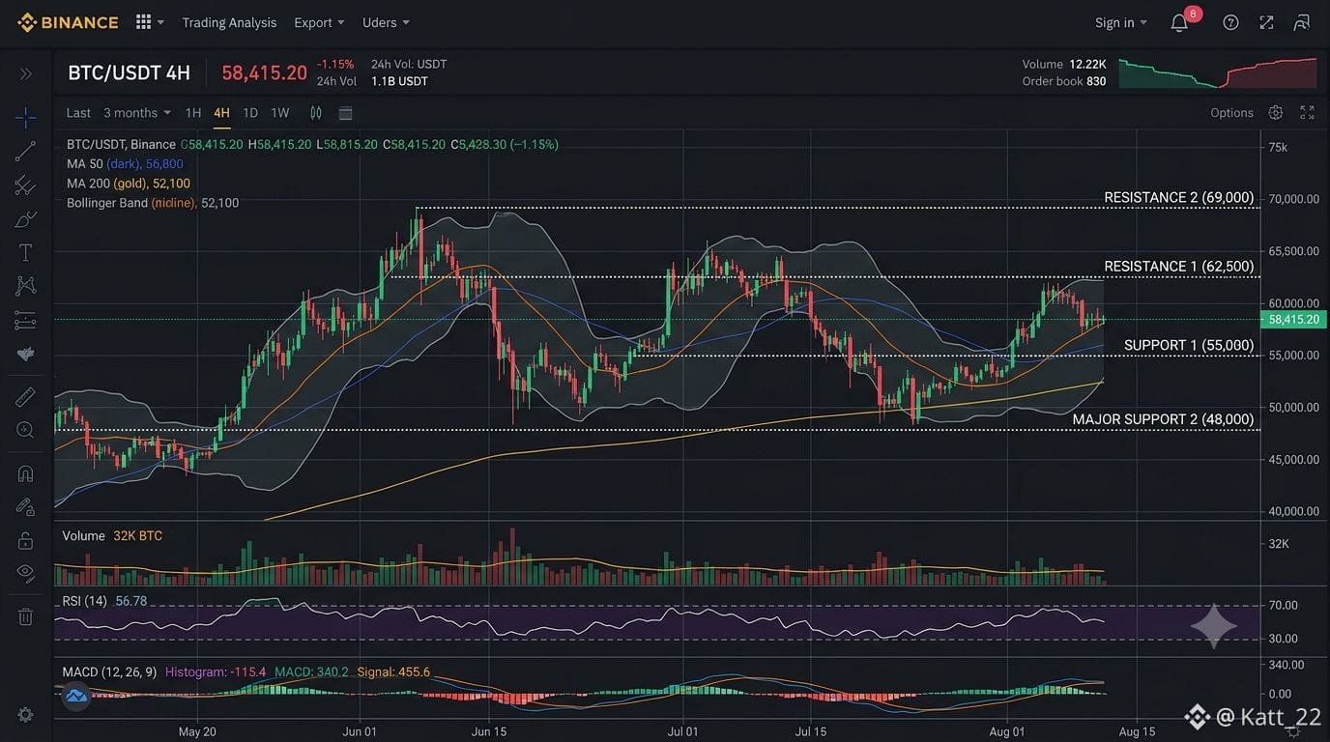Open the Trading Analysis menu
The width and height of the screenshot is (1330, 742).
point(229,22)
